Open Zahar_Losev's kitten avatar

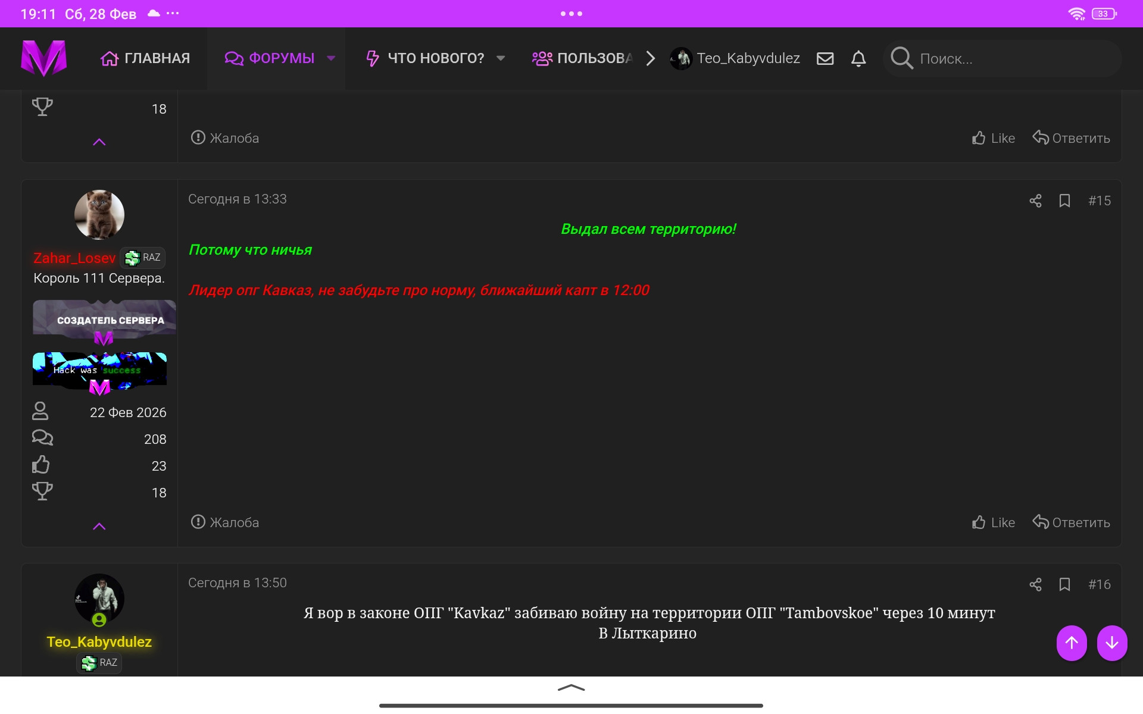tap(99, 215)
